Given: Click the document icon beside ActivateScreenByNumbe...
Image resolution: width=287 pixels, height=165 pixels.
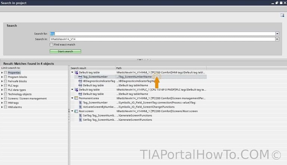Looking at the screenshot, I should tap(80, 107).
